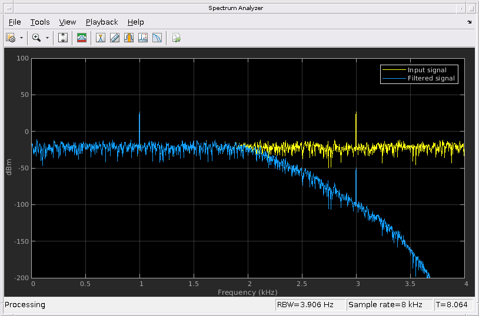Open the orange channel measurements icon
479x316 pixels.
(x=129, y=38)
